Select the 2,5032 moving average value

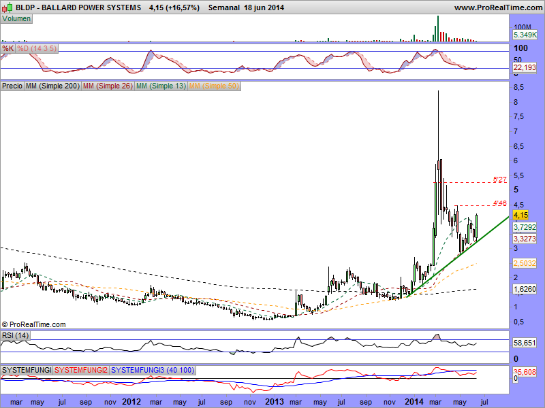click(525, 263)
